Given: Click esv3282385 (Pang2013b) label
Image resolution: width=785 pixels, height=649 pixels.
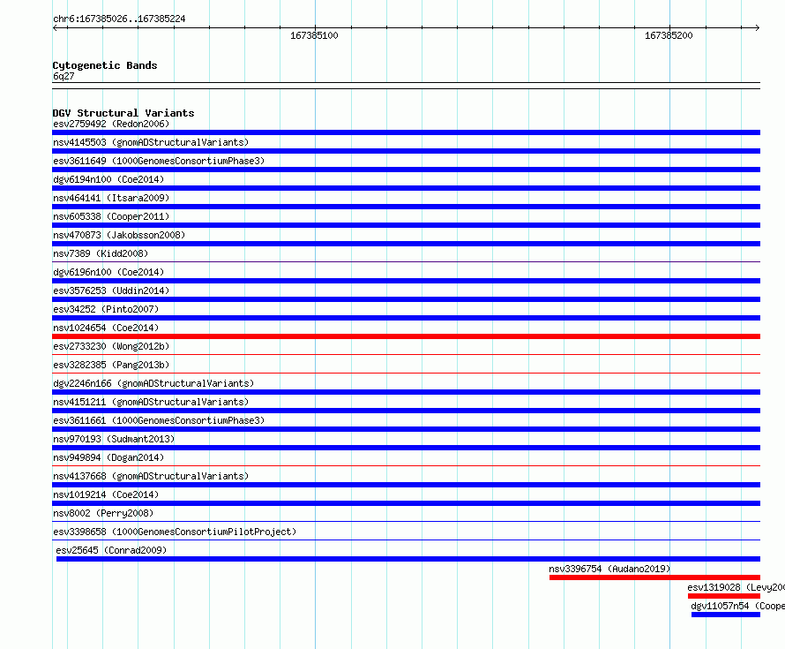Looking at the screenshot, I should (111, 365).
